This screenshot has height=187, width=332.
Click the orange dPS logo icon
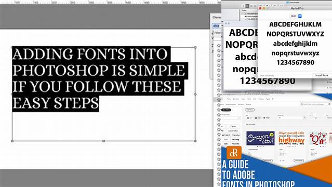click(x=234, y=153)
